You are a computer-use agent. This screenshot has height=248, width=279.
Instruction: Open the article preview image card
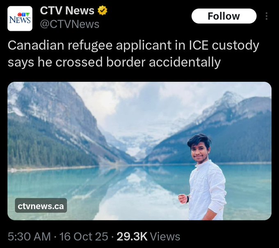click(139, 151)
